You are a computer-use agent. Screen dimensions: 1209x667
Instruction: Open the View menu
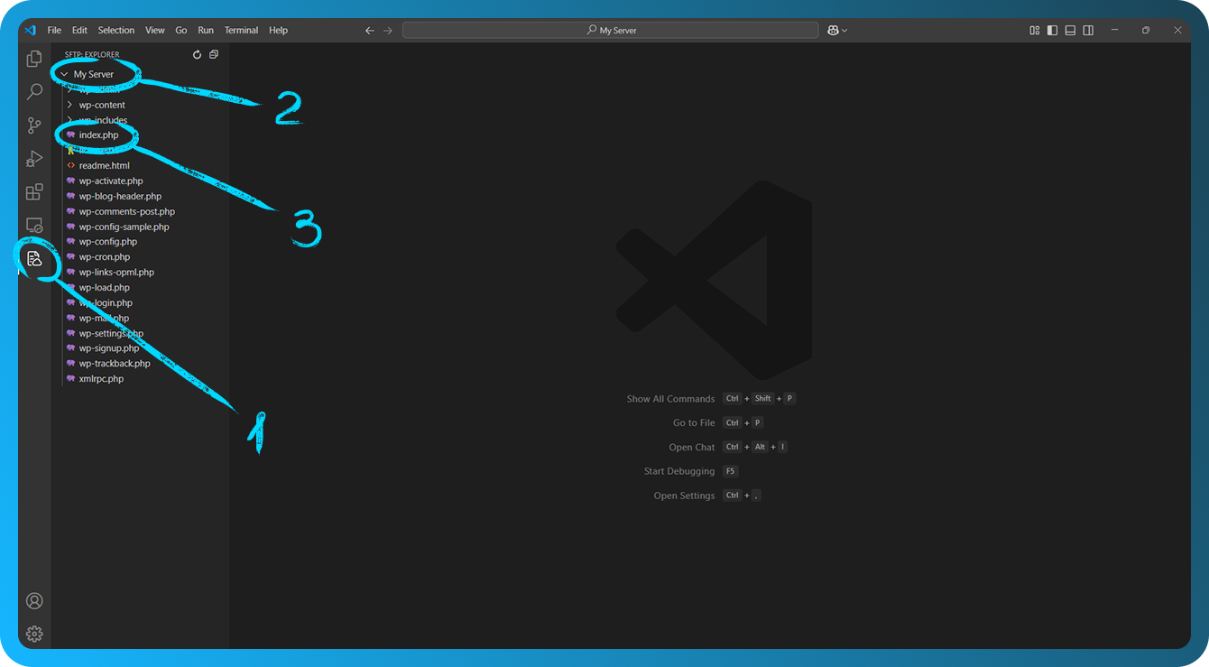(154, 30)
